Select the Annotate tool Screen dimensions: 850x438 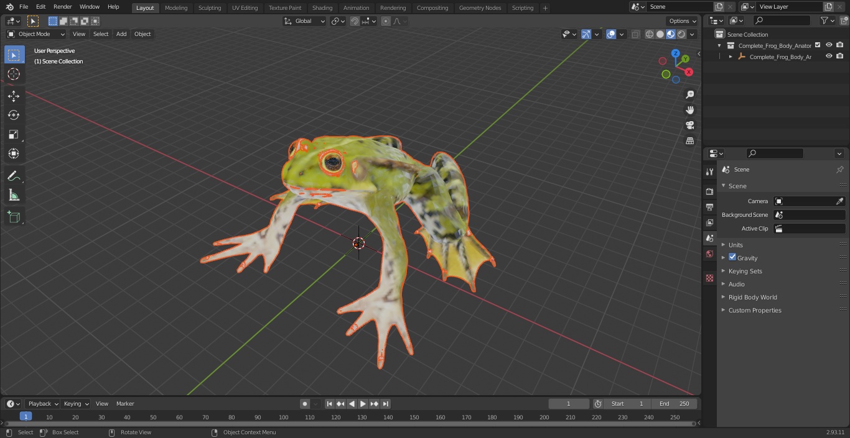tap(14, 176)
